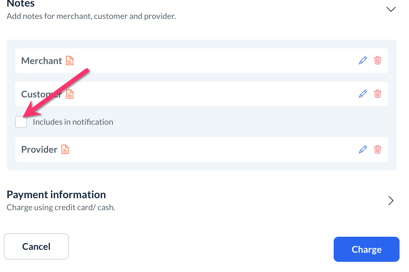Edit the Merchant note with pencil icon
Screen dimensions: 409x272
[x=363, y=60]
